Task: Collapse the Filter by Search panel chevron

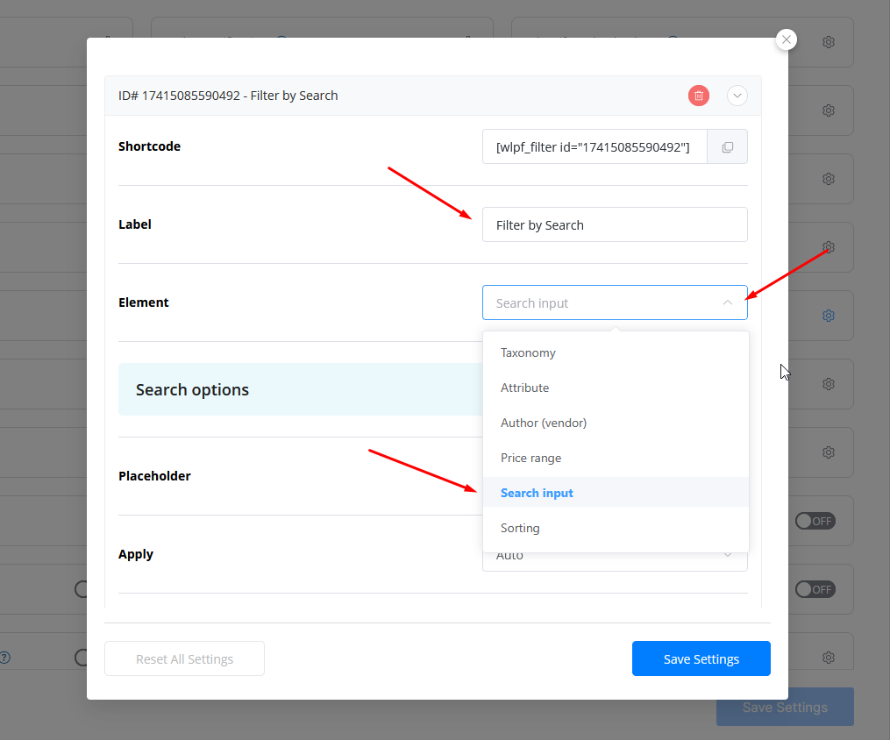Action: 737,96
